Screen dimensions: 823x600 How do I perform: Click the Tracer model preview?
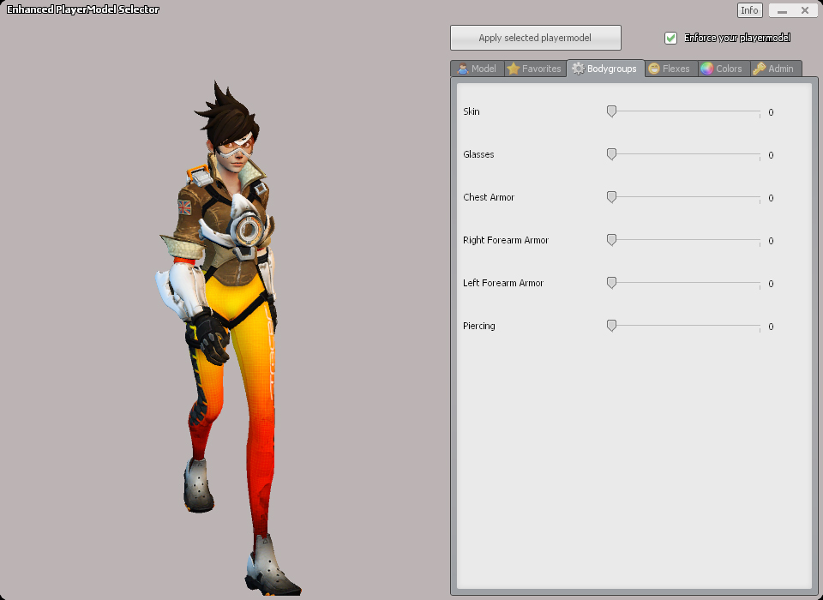click(x=227, y=326)
